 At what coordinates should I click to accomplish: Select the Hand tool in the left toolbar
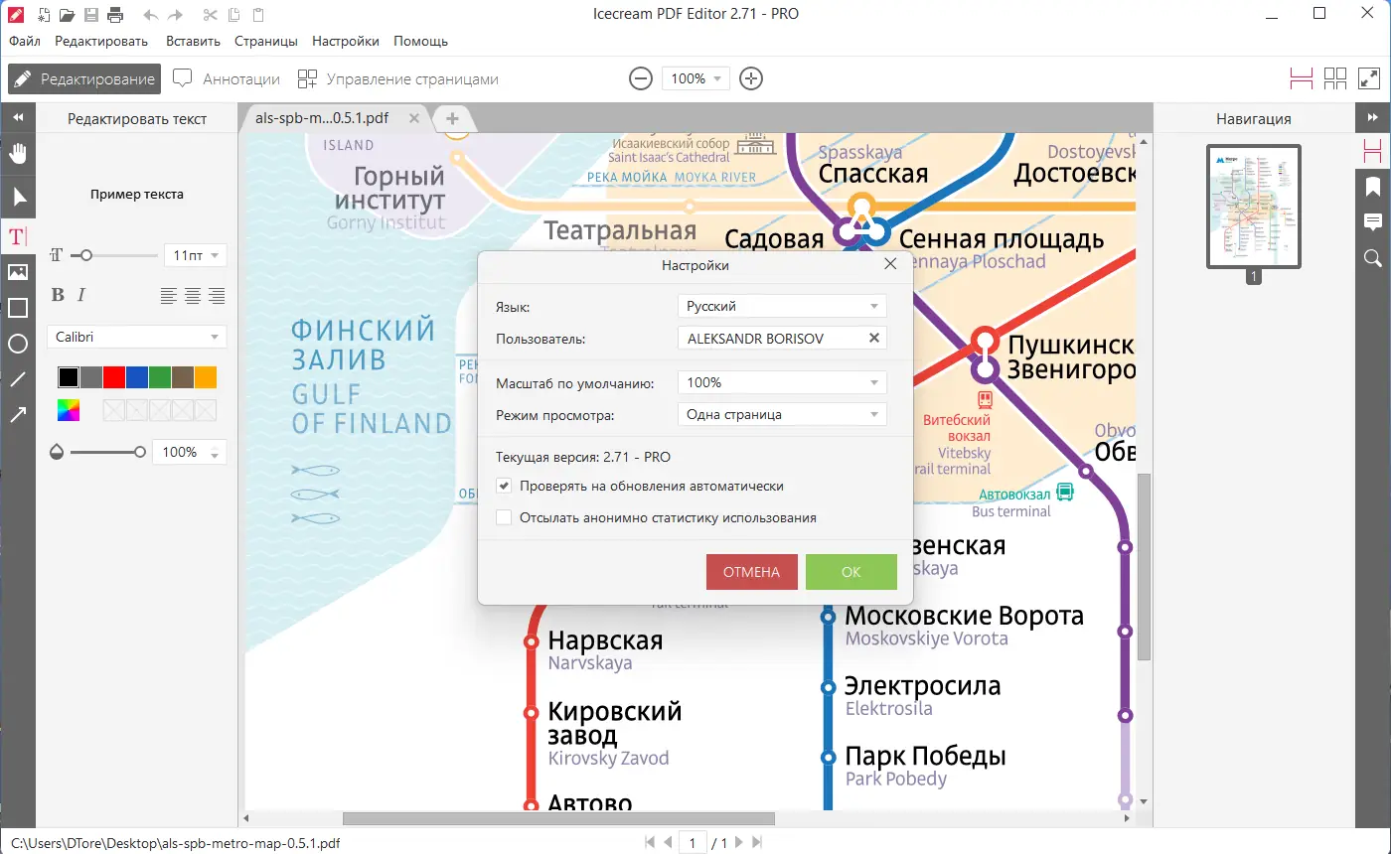17,154
